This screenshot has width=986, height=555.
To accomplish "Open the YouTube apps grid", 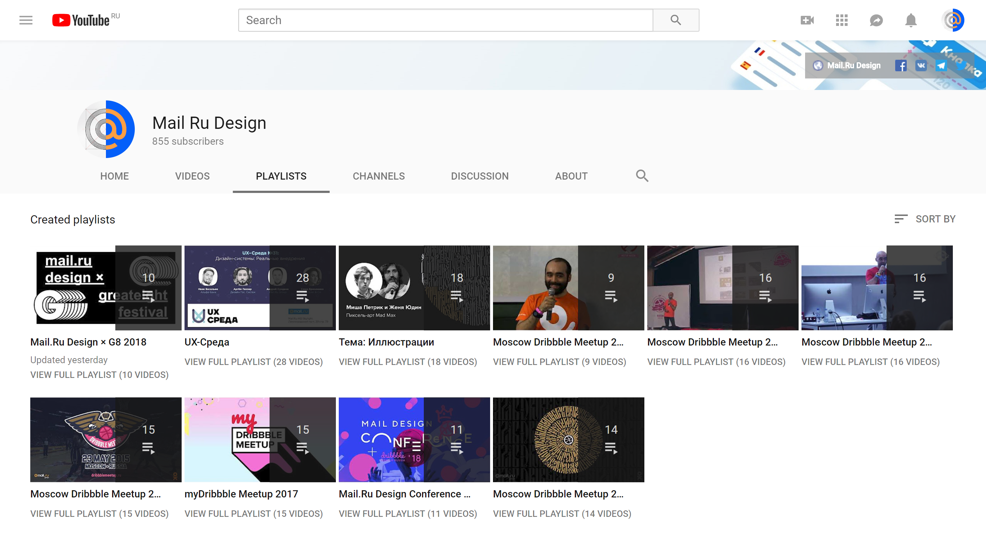I will click(842, 20).
